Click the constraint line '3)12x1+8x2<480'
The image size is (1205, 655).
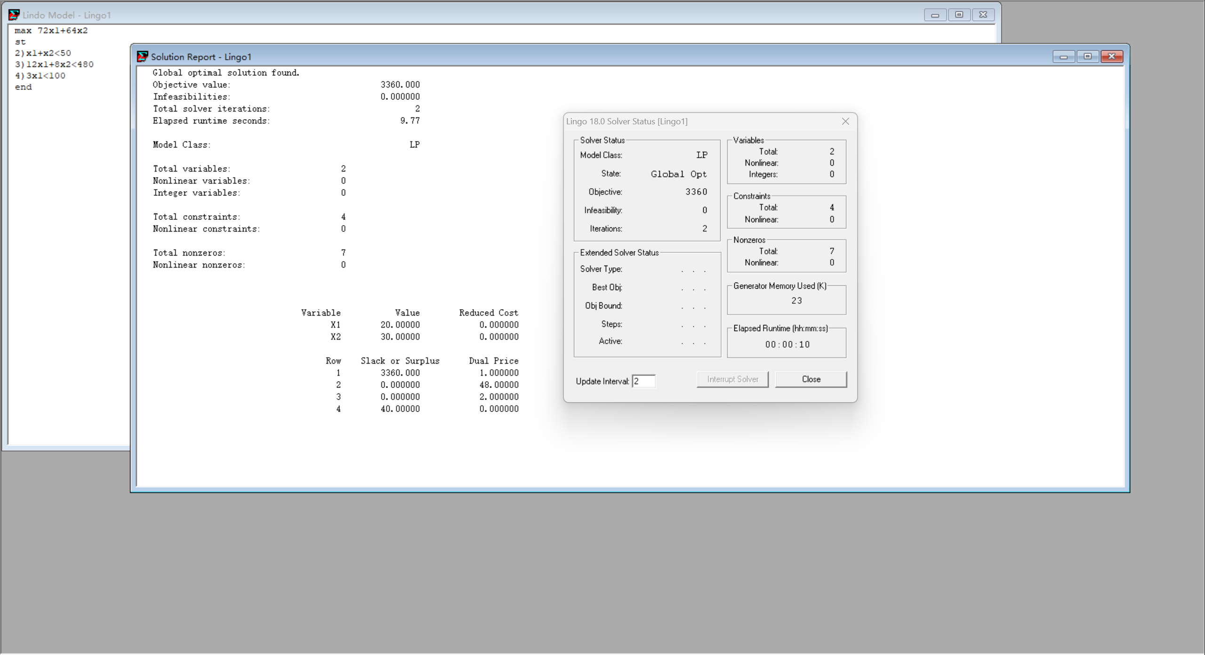pyautogui.click(x=54, y=65)
